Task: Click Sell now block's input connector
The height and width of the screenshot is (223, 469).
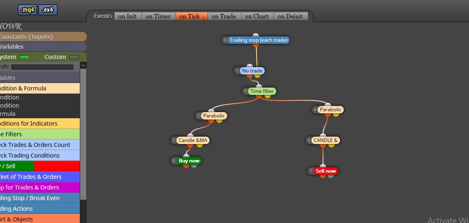Action: (x=323, y=166)
